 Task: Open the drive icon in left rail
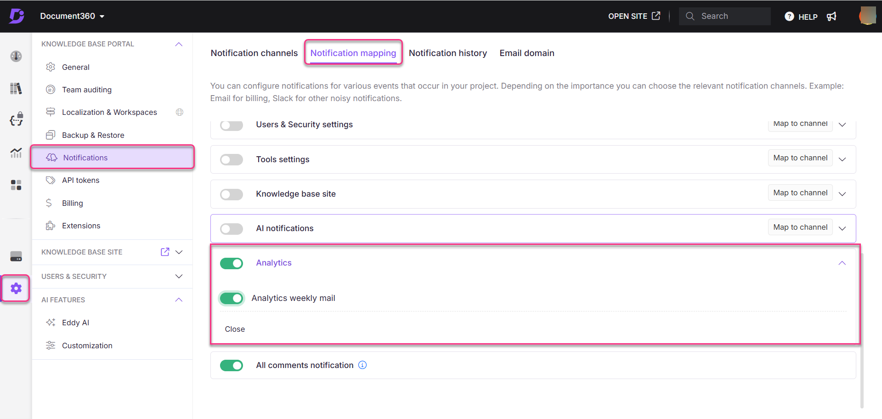pos(16,256)
